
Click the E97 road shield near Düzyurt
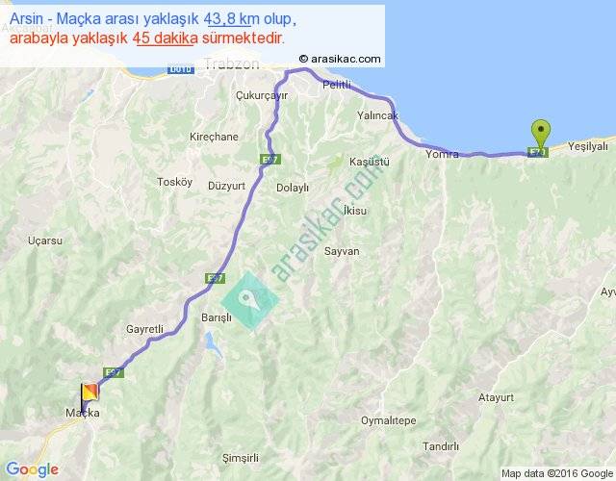click(270, 160)
